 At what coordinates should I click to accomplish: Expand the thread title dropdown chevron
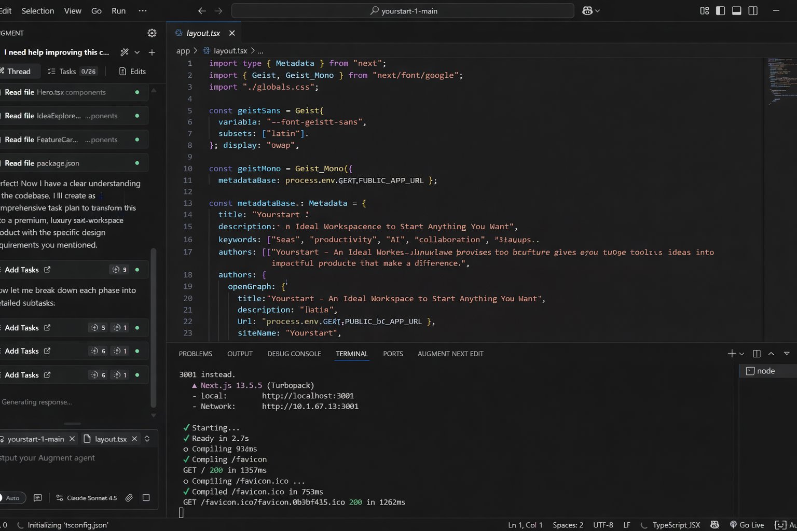coord(137,52)
